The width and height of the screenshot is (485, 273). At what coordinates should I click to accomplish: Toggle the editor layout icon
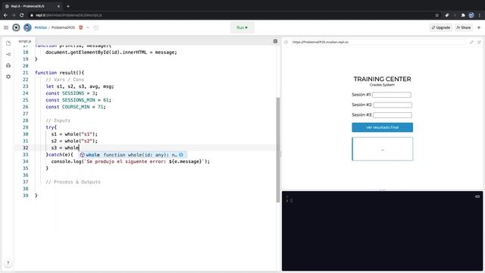pyautogui.click(x=275, y=41)
